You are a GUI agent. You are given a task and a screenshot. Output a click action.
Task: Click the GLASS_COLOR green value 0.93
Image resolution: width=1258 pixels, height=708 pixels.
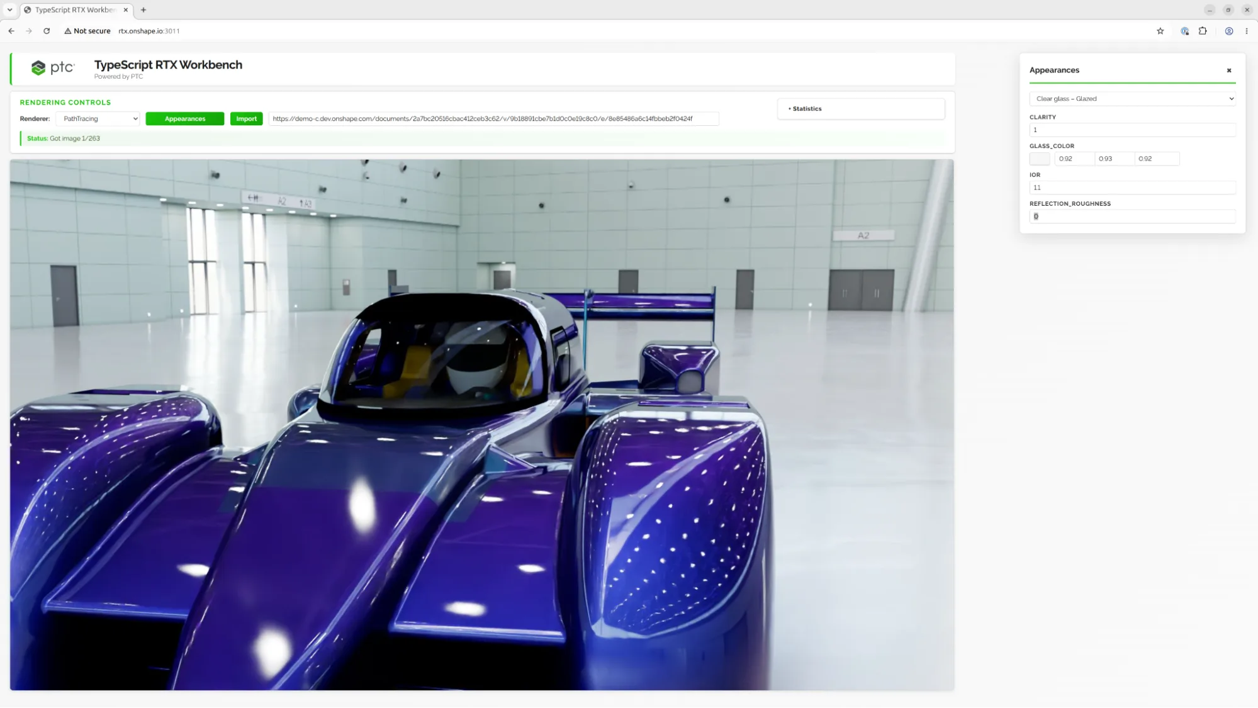[x=1115, y=159]
